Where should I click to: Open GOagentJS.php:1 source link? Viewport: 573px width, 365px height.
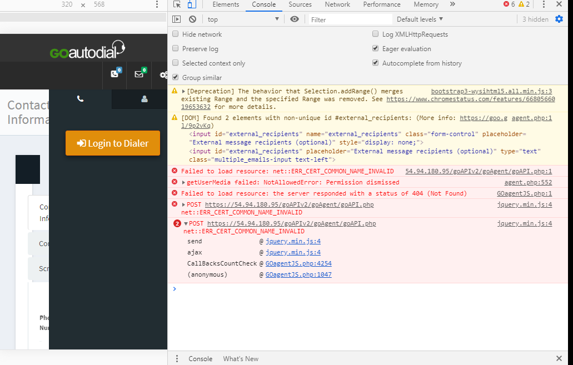point(525,194)
